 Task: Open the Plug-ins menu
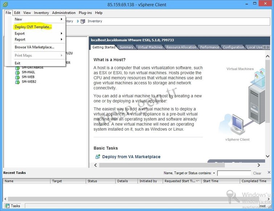[x=85, y=13]
